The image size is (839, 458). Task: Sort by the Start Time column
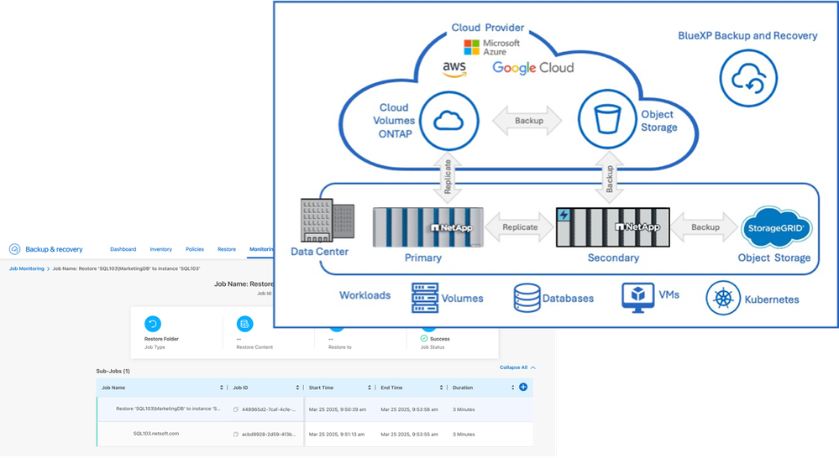point(370,388)
